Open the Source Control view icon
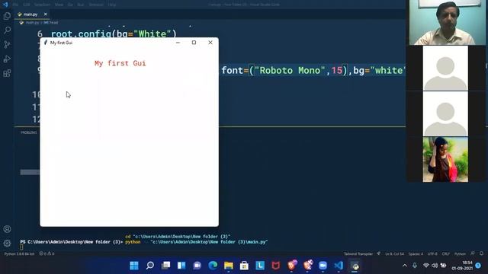Screen dimensions: 488x274 coord(7,44)
